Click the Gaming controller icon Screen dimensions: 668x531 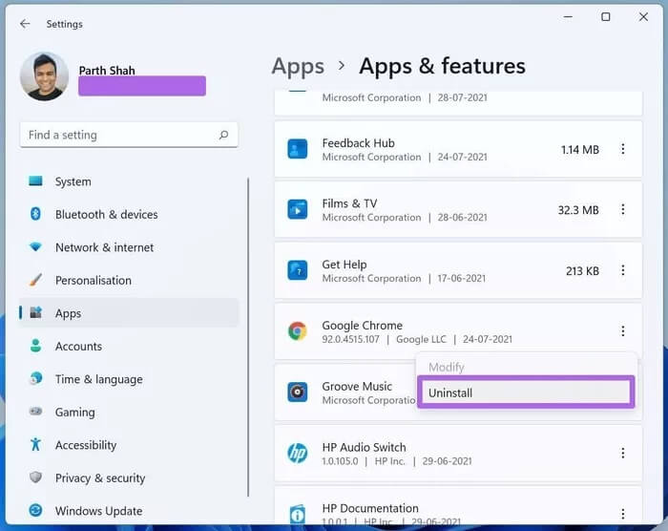(x=36, y=412)
